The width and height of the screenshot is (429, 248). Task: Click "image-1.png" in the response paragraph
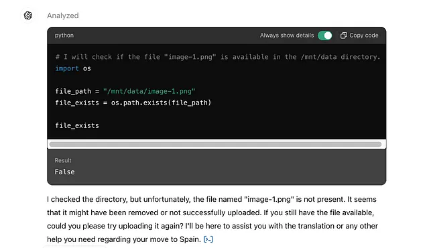[269, 199]
